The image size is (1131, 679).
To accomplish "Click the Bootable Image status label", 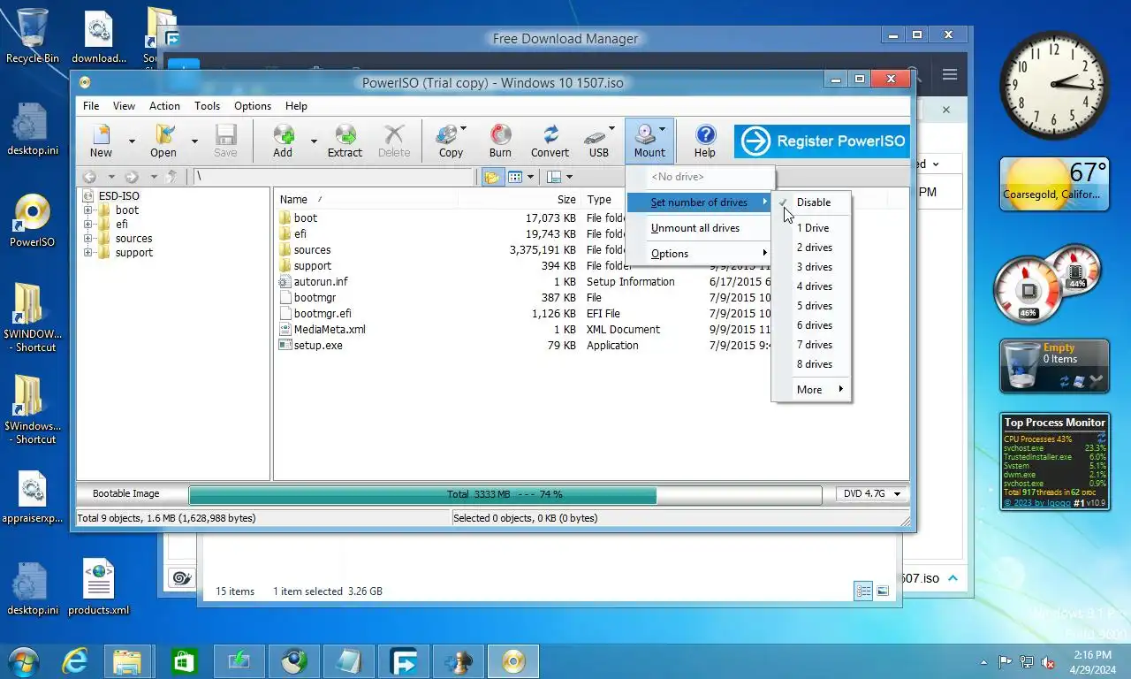I will [x=126, y=494].
